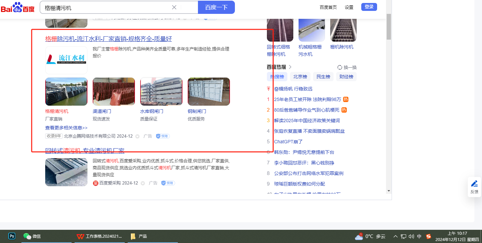Open hot search 80后爸爸辅导作业气到心肌梗死

307,110
